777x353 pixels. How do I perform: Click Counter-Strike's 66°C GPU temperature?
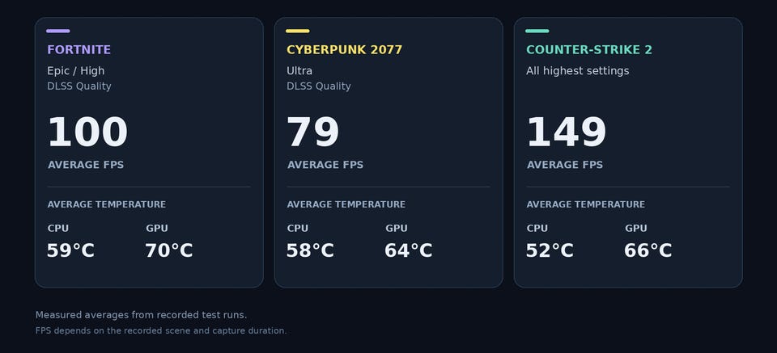648,250
